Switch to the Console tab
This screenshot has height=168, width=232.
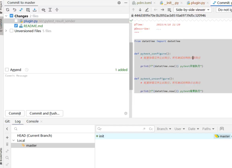(32, 121)
